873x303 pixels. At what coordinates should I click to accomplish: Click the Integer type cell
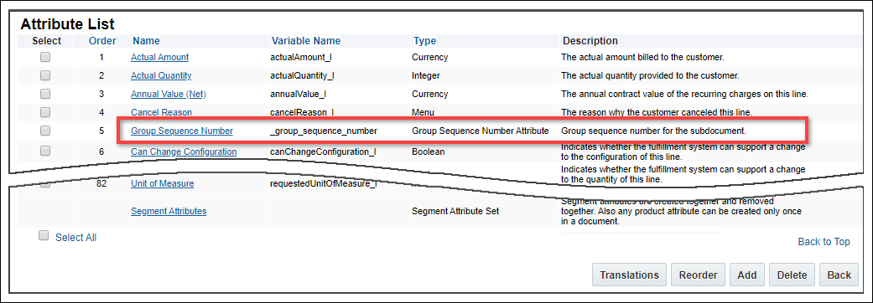tap(426, 75)
